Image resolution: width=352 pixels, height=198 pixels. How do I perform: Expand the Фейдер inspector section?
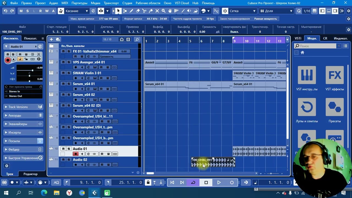[x=23, y=150]
